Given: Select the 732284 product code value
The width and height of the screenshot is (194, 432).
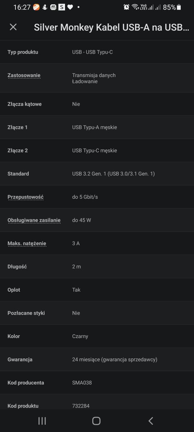Looking at the screenshot, I should 81,406.
